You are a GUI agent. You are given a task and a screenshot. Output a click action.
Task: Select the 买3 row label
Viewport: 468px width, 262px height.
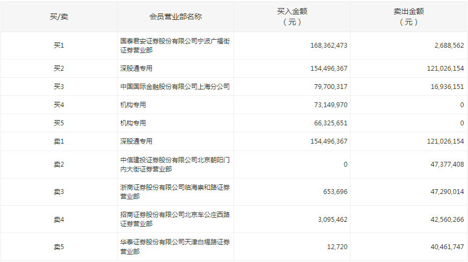pyautogui.click(x=58, y=87)
